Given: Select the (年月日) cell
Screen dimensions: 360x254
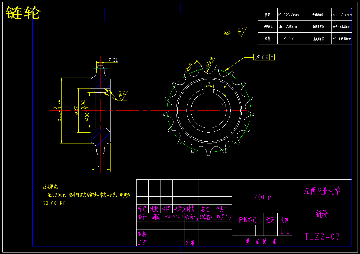Looking at the screenshot, I should click(223, 217).
